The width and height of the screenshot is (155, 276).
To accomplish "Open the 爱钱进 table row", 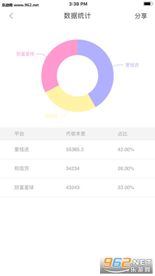I will click(x=77, y=149).
